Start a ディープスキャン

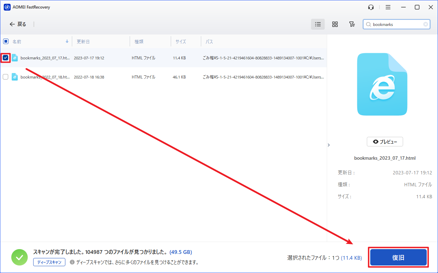tap(49, 262)
